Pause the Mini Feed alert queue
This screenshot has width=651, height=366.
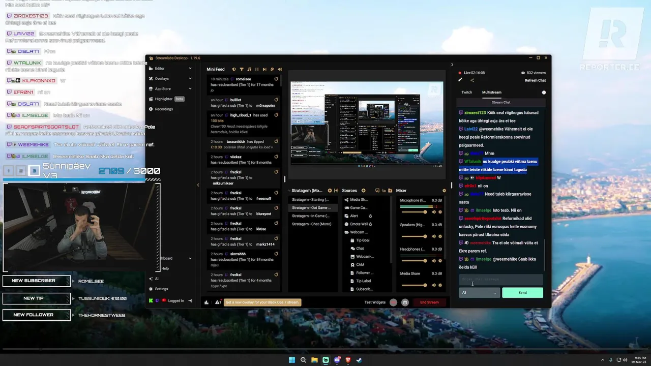point(257,69)
